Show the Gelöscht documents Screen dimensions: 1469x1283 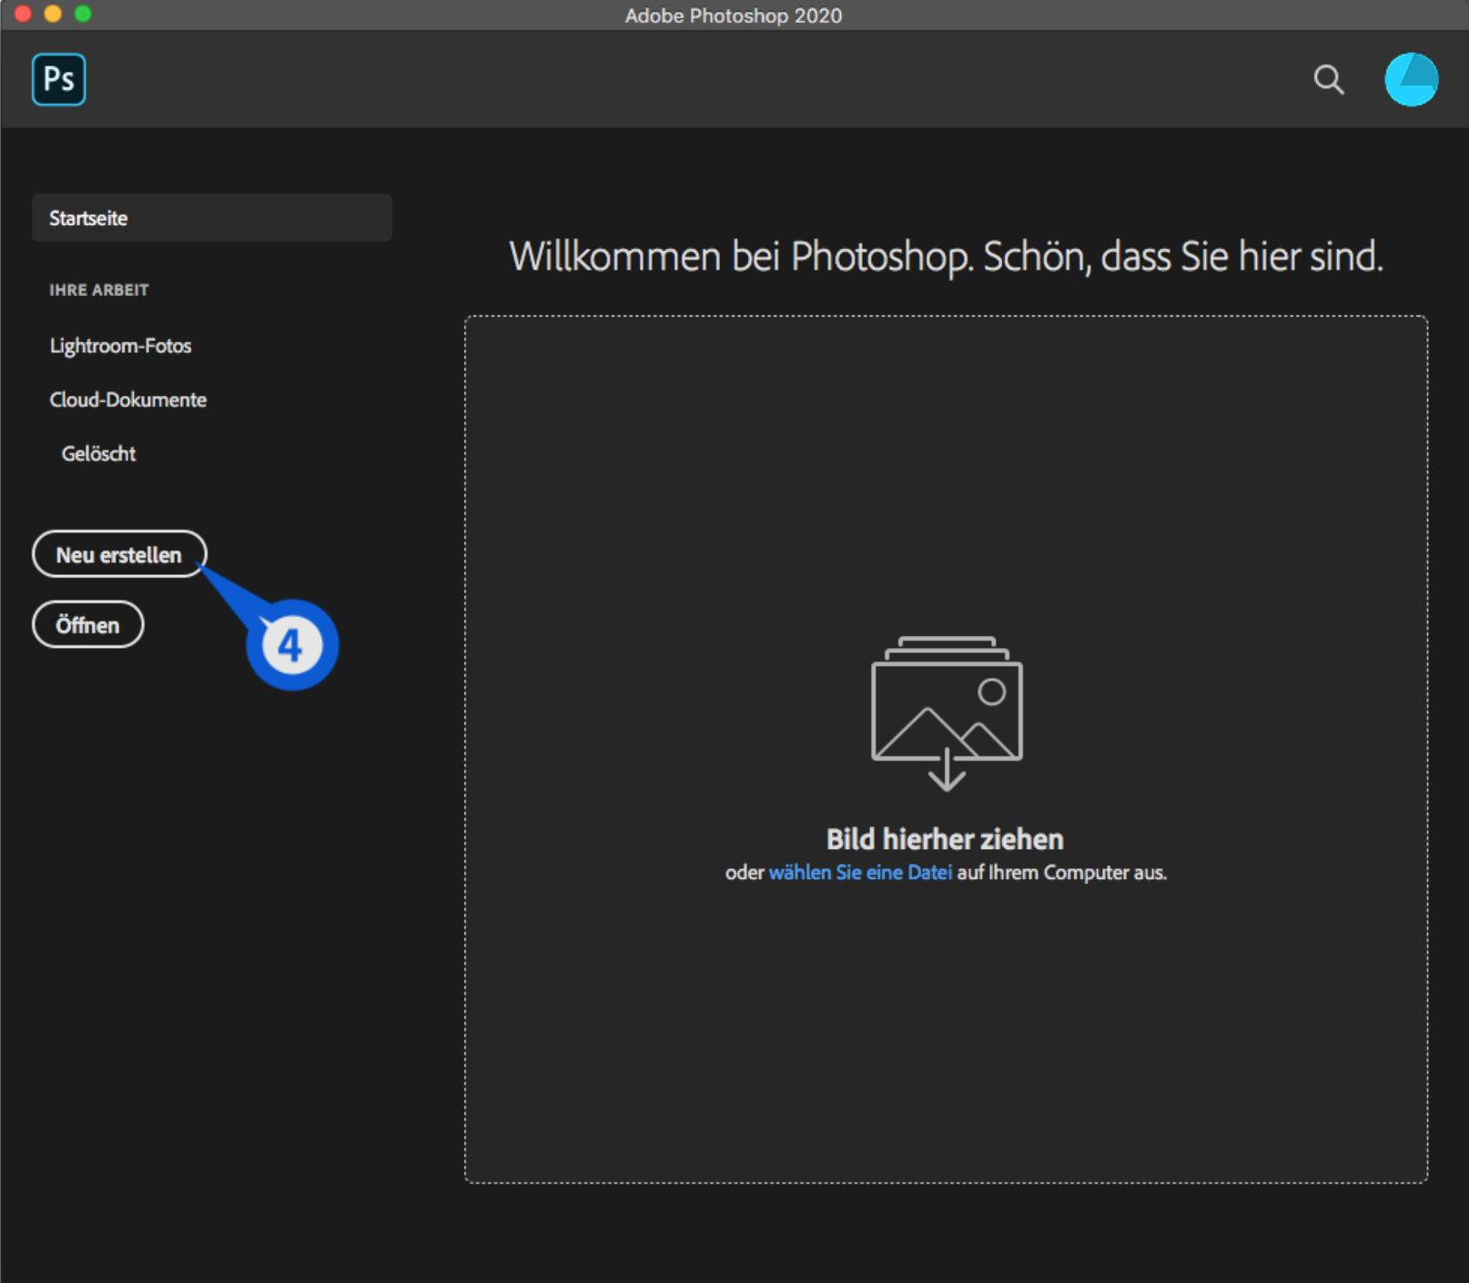coord(98,453)
